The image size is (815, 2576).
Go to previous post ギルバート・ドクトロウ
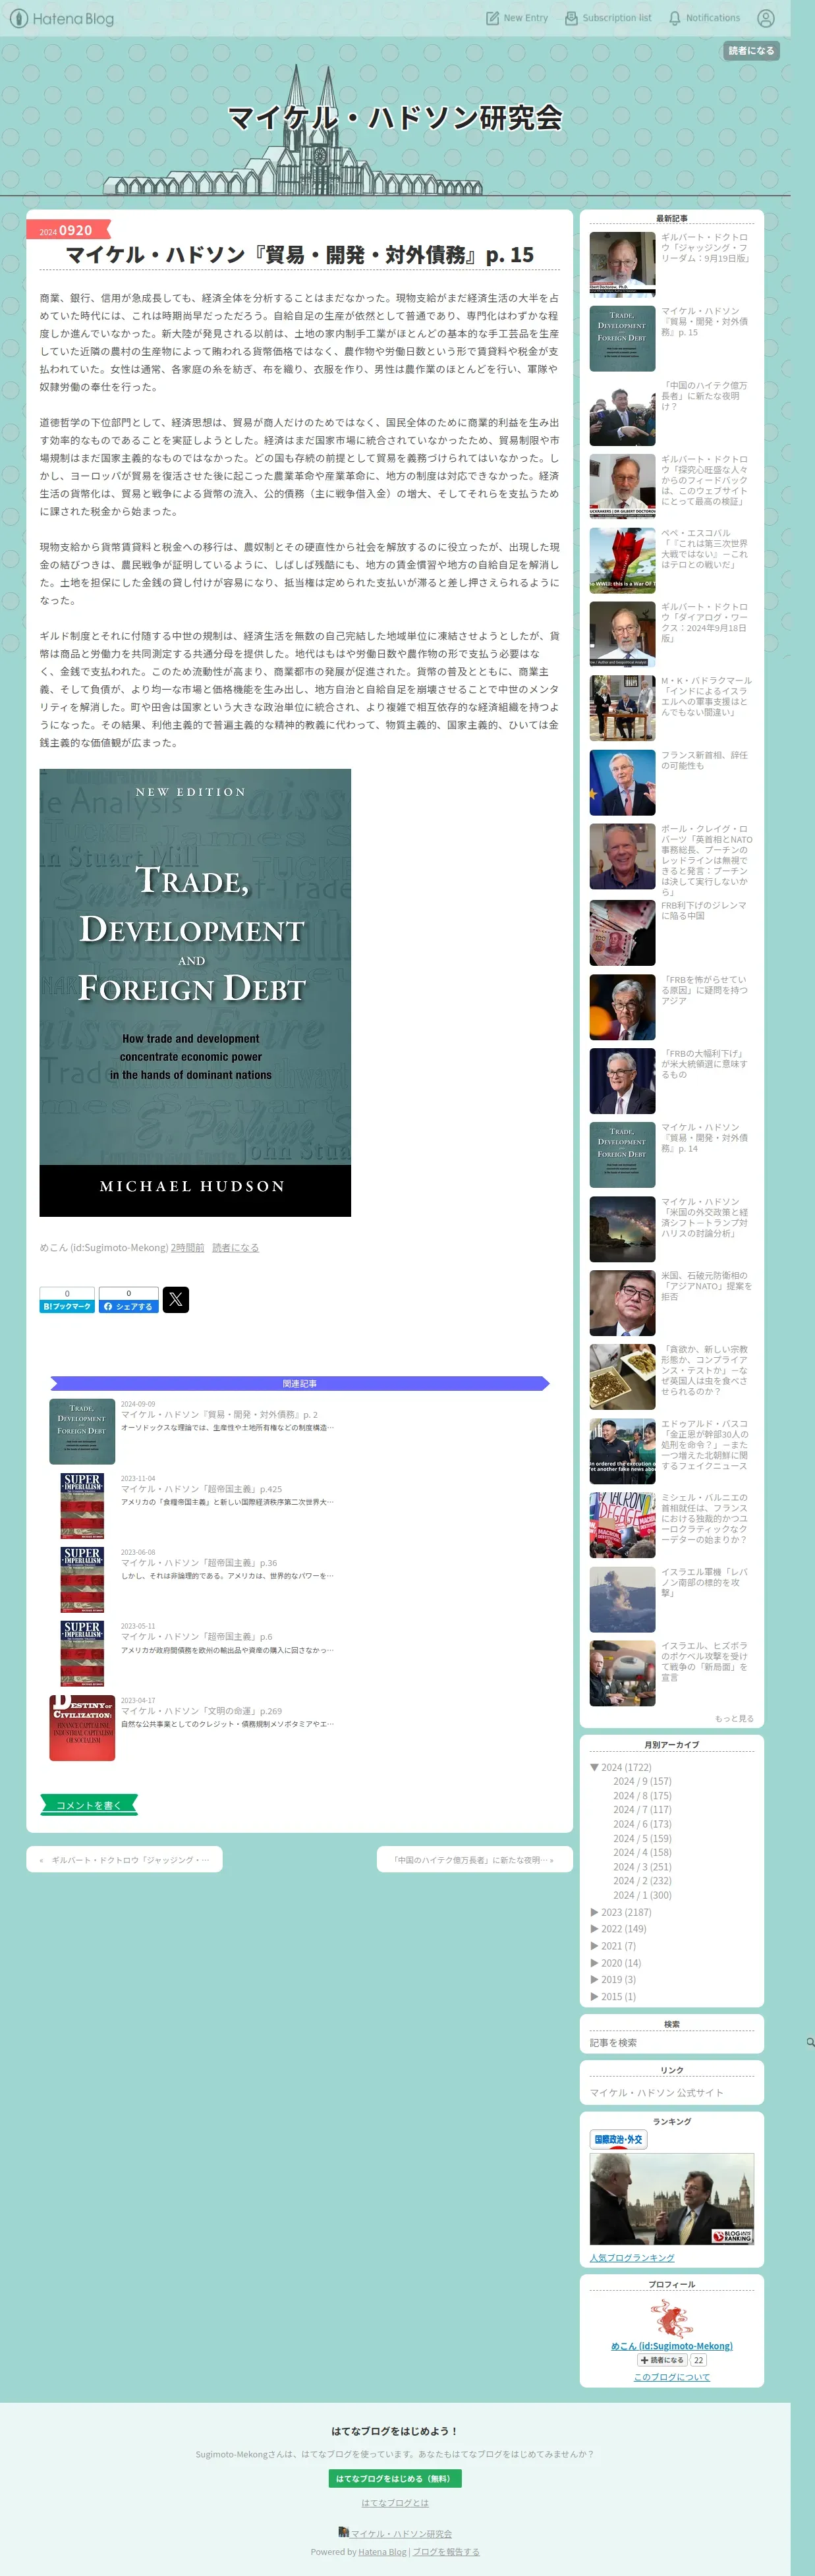(124, 1860)
